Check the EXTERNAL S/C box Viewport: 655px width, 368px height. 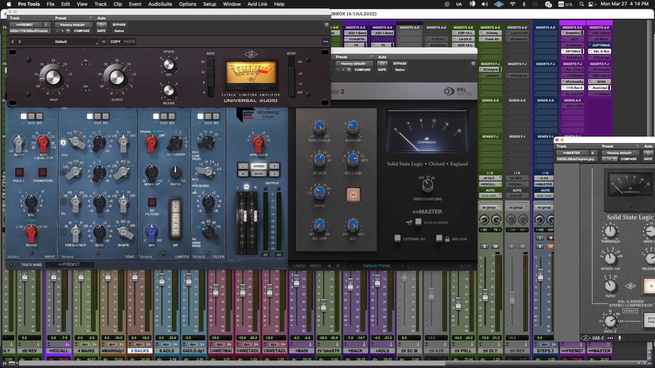pyautogui.click(x=397, y=239)
